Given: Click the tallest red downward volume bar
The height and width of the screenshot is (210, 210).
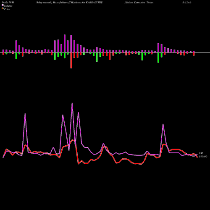Looking at the screenshot, I should tap(71, 60).
